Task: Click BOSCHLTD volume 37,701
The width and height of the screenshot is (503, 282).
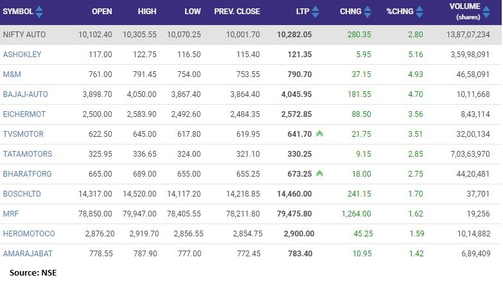Action: [x=478, y=194]
